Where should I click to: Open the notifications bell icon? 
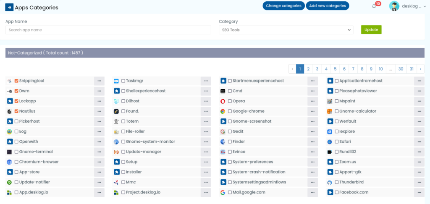tap(374, 6)
